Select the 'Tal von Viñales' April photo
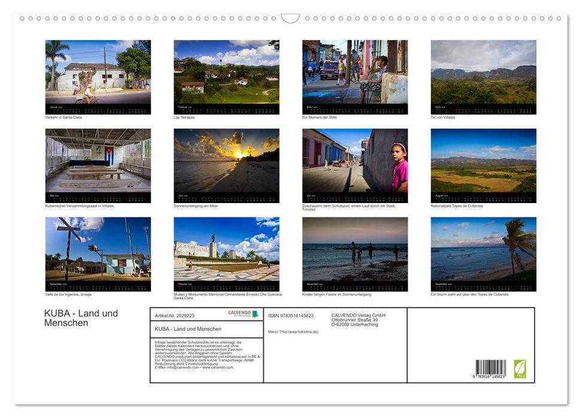The height and width of the screenshot is (418, 581). pyautogui.click(x=483, y=73)
